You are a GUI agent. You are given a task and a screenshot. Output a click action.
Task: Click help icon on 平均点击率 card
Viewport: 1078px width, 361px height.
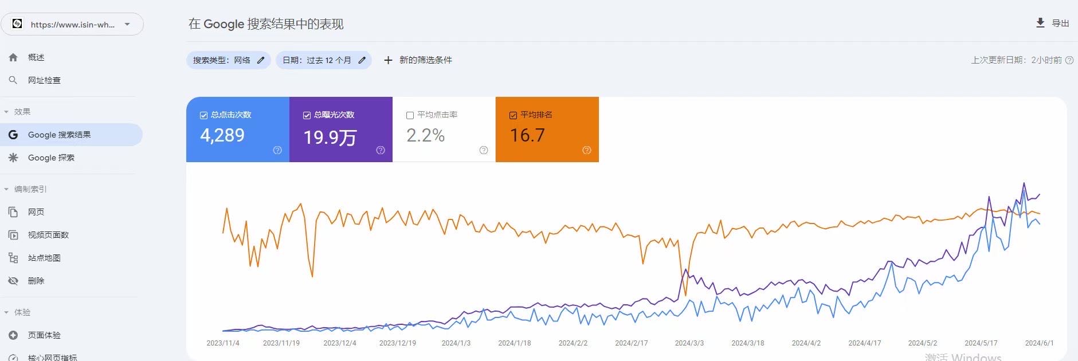pyautogui.click(x=484, y=150)
